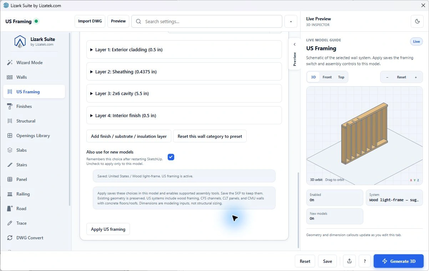The width and height of the screenshot is (429, 271).
Task: Expand Layer 1: Exterior cladding
Action: coord(184,49)
